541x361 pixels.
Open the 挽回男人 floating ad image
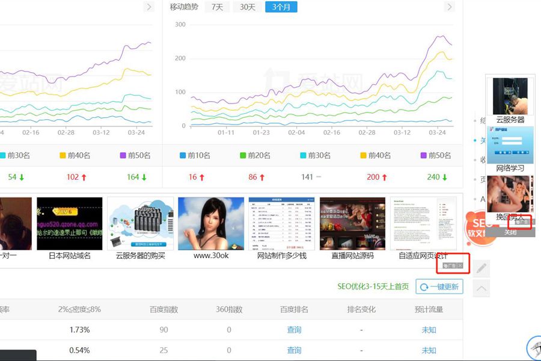tap(510, 194)
